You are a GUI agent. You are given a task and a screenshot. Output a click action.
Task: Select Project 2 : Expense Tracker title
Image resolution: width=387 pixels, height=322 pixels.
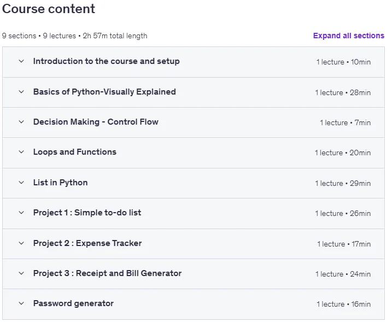pyautogui.click(x=87, y=243)
